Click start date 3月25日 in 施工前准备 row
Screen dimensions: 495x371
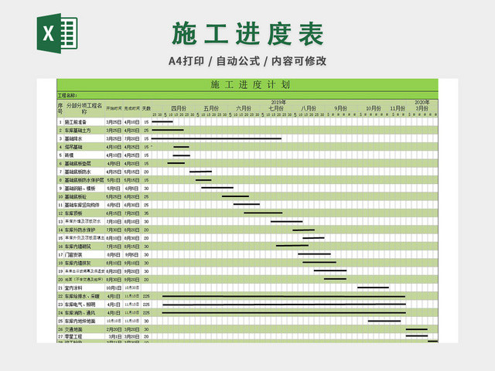[114, 122]
